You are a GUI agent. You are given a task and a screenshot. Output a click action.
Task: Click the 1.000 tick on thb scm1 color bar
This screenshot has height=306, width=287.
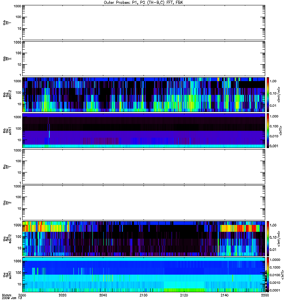click(274, 116)
